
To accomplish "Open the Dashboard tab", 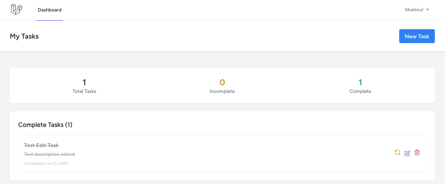I will click(50, 10).
